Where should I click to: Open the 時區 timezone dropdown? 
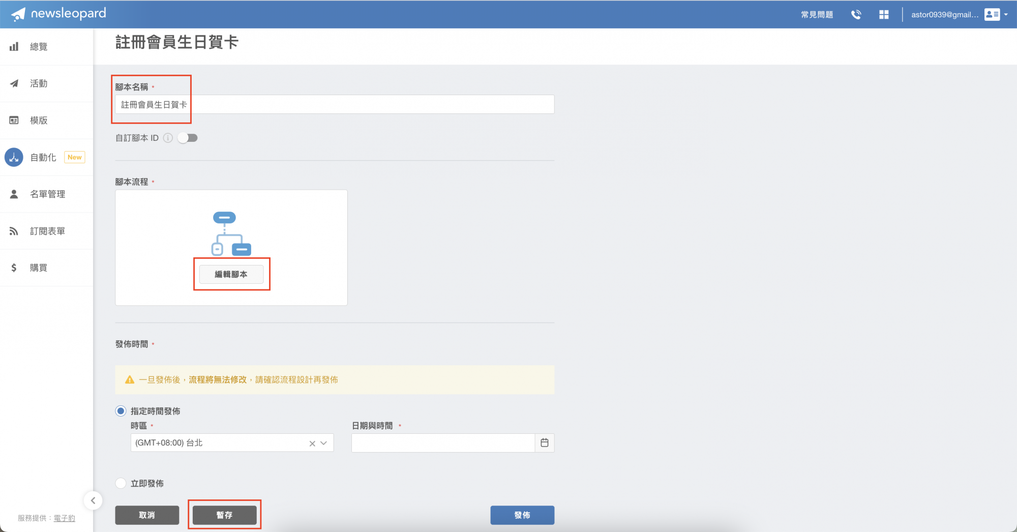tap(232, 443)
